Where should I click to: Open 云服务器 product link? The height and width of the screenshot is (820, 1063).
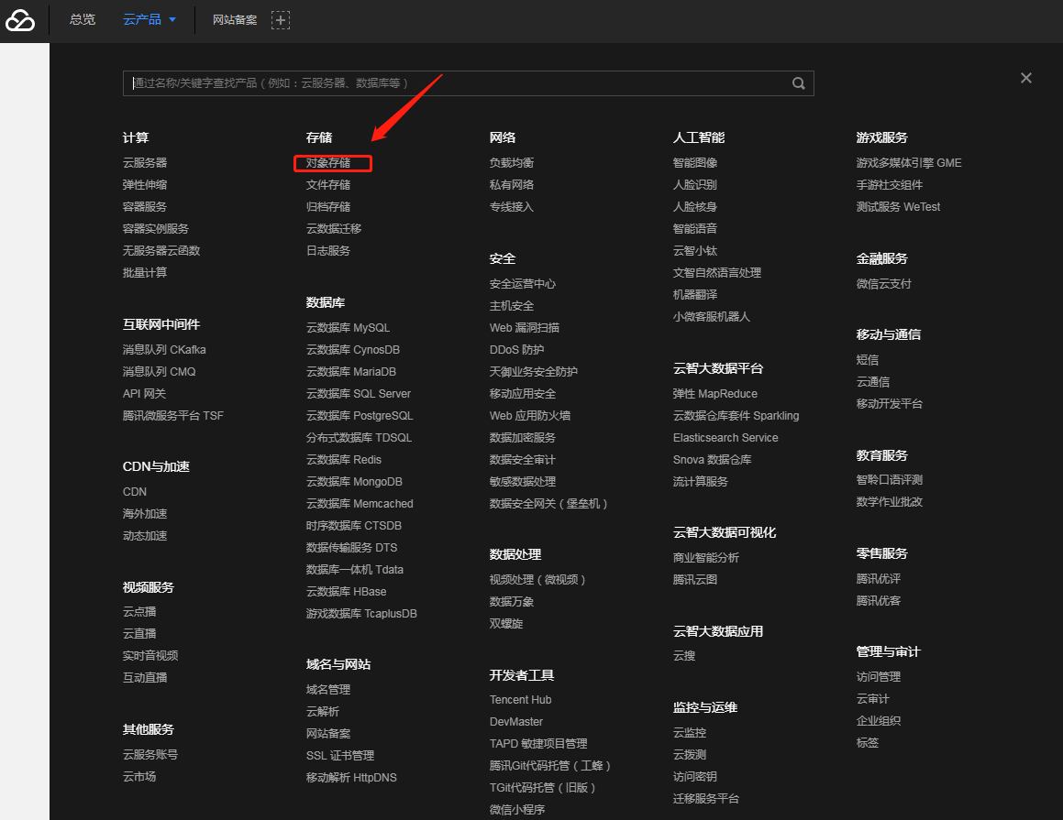(144, 162)
